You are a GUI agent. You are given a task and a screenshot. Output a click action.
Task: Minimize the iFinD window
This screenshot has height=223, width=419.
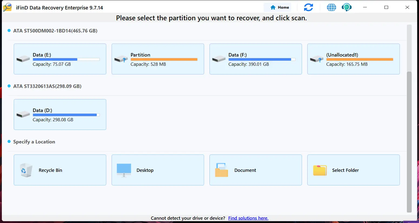(x=365, y=7)
